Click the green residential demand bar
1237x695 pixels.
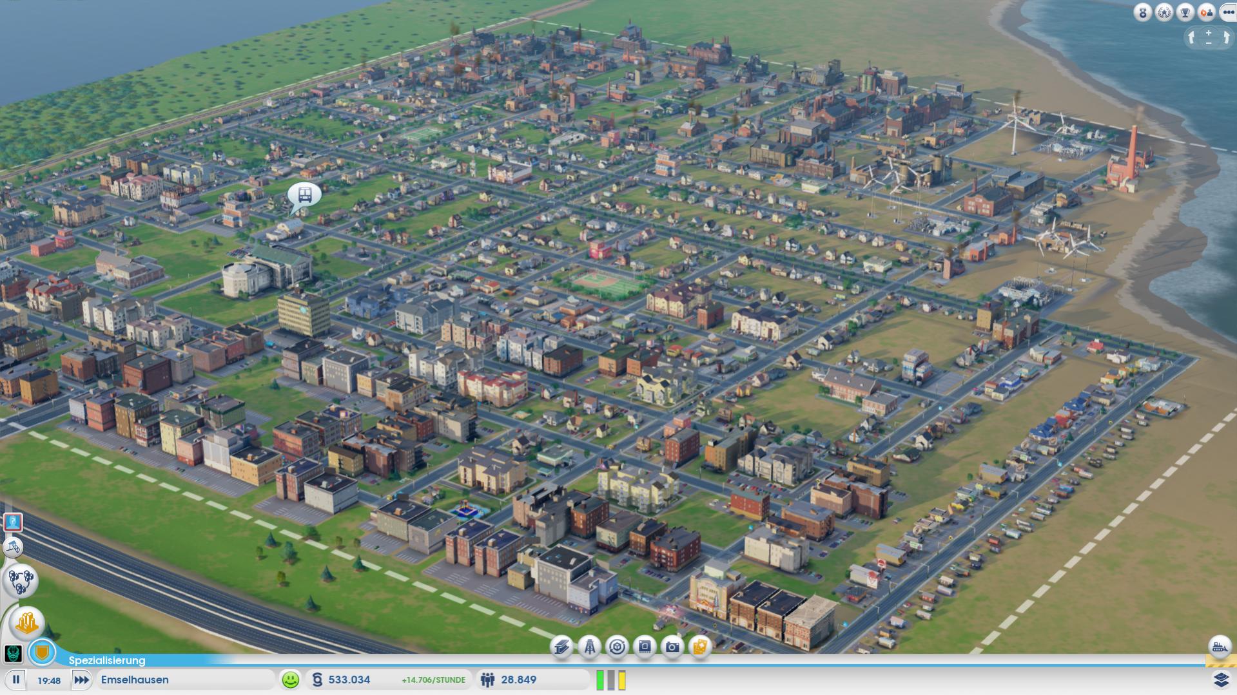click(x=600, y=680)
